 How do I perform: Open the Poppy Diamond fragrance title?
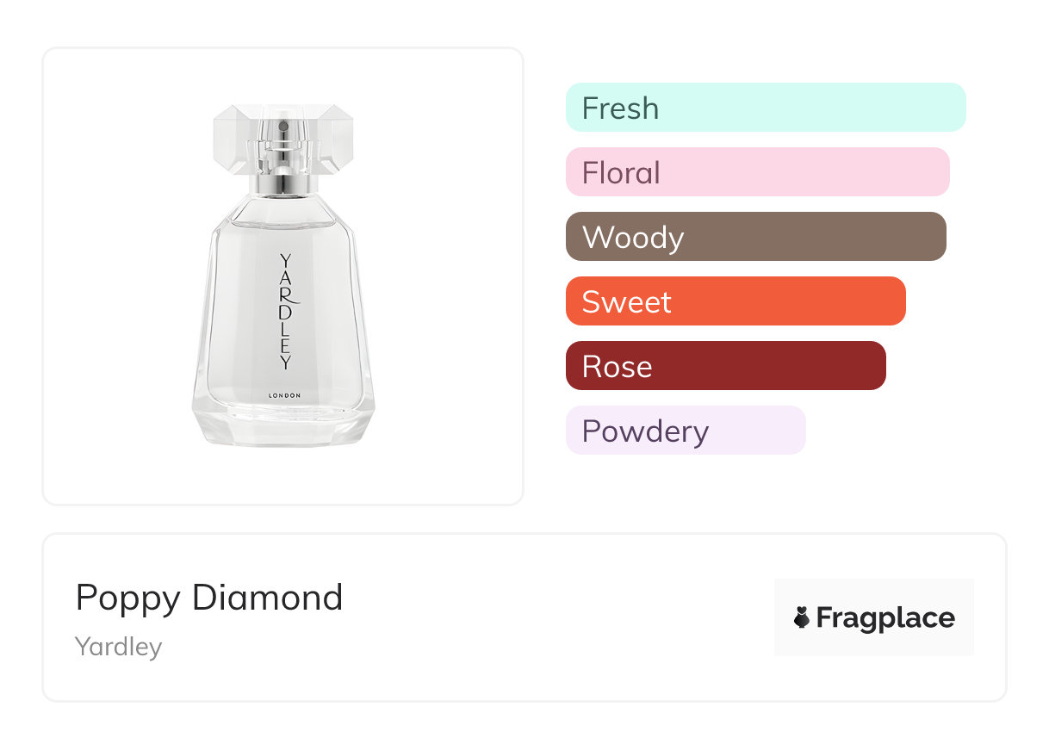tap(209, 598)
